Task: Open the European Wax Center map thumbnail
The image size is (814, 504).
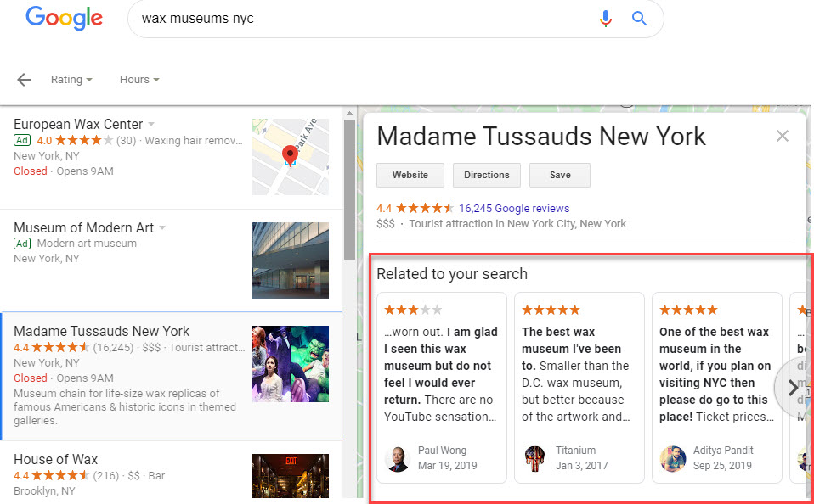Action: (x=290, y=157)
